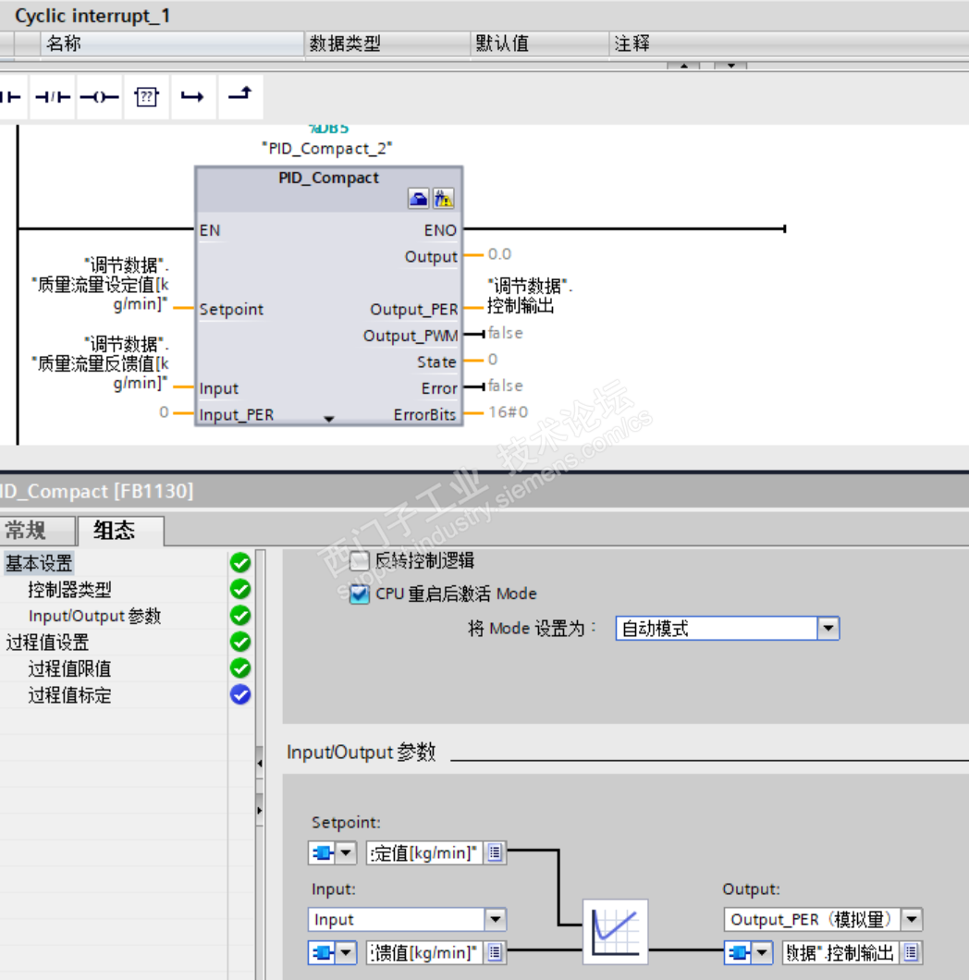The height and width of the screenshot is (980, 969).
Task: Open Output tag selection list icon
Action: 911,952
